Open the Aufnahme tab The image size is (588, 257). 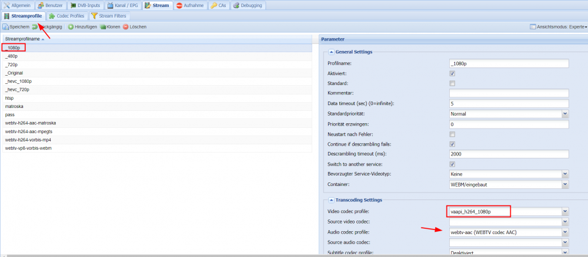(x=191, y=6)
